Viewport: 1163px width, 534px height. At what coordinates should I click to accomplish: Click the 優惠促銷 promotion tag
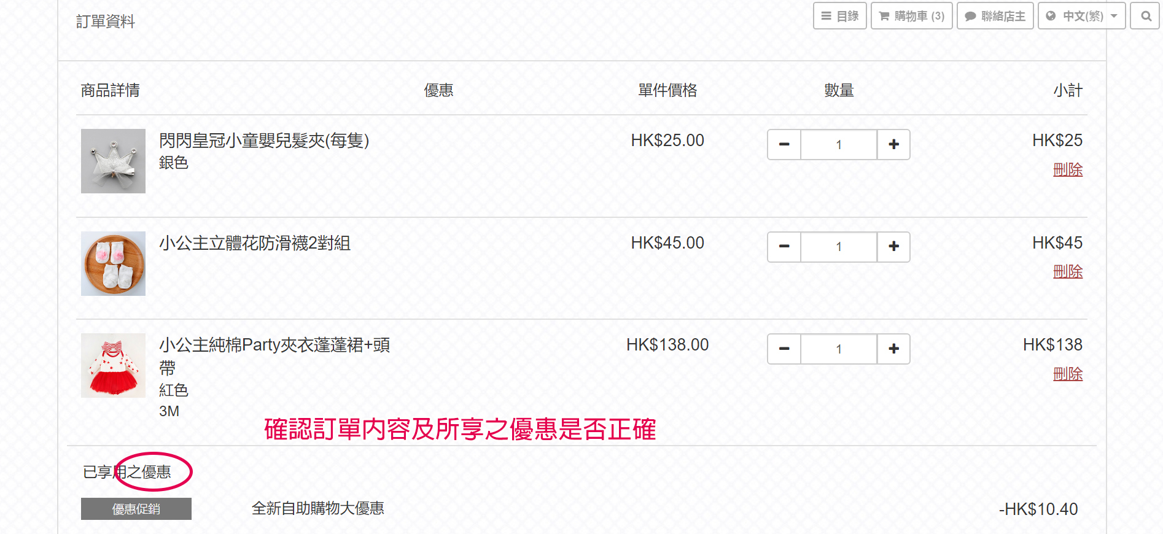tap(136, 509)
